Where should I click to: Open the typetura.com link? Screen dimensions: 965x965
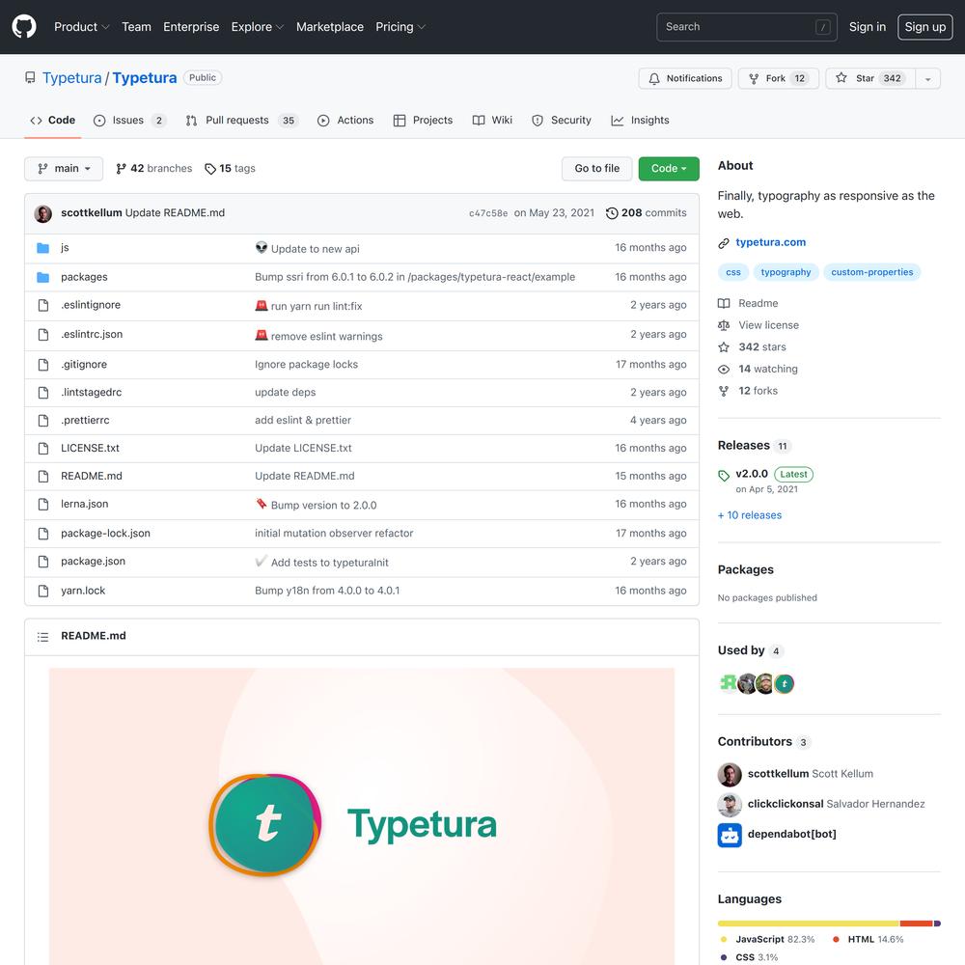770,242
